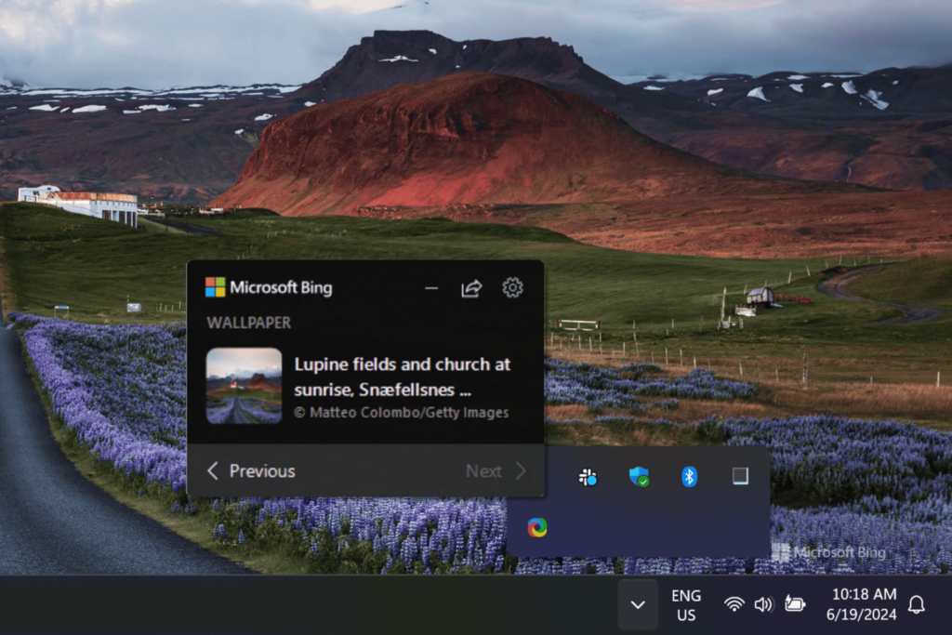Click the share icon in the Bing widget
Image resolution: width=952 pixels, height=635 pixels.
pyautogui.click(x=471, y=288)
